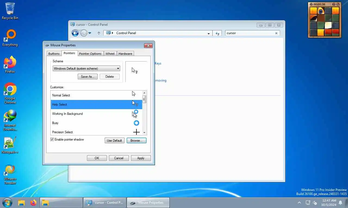Click the toucan eye puzzle tile

point(321,11)
